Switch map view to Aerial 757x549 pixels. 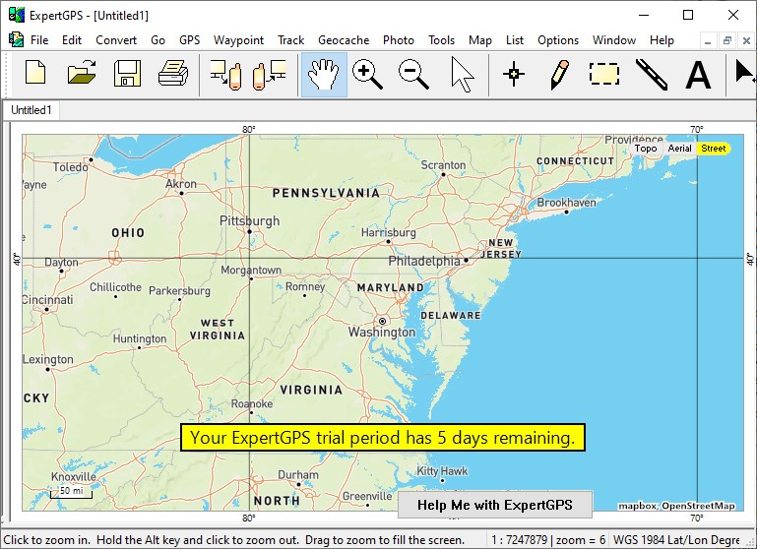[x=679, y=149]
